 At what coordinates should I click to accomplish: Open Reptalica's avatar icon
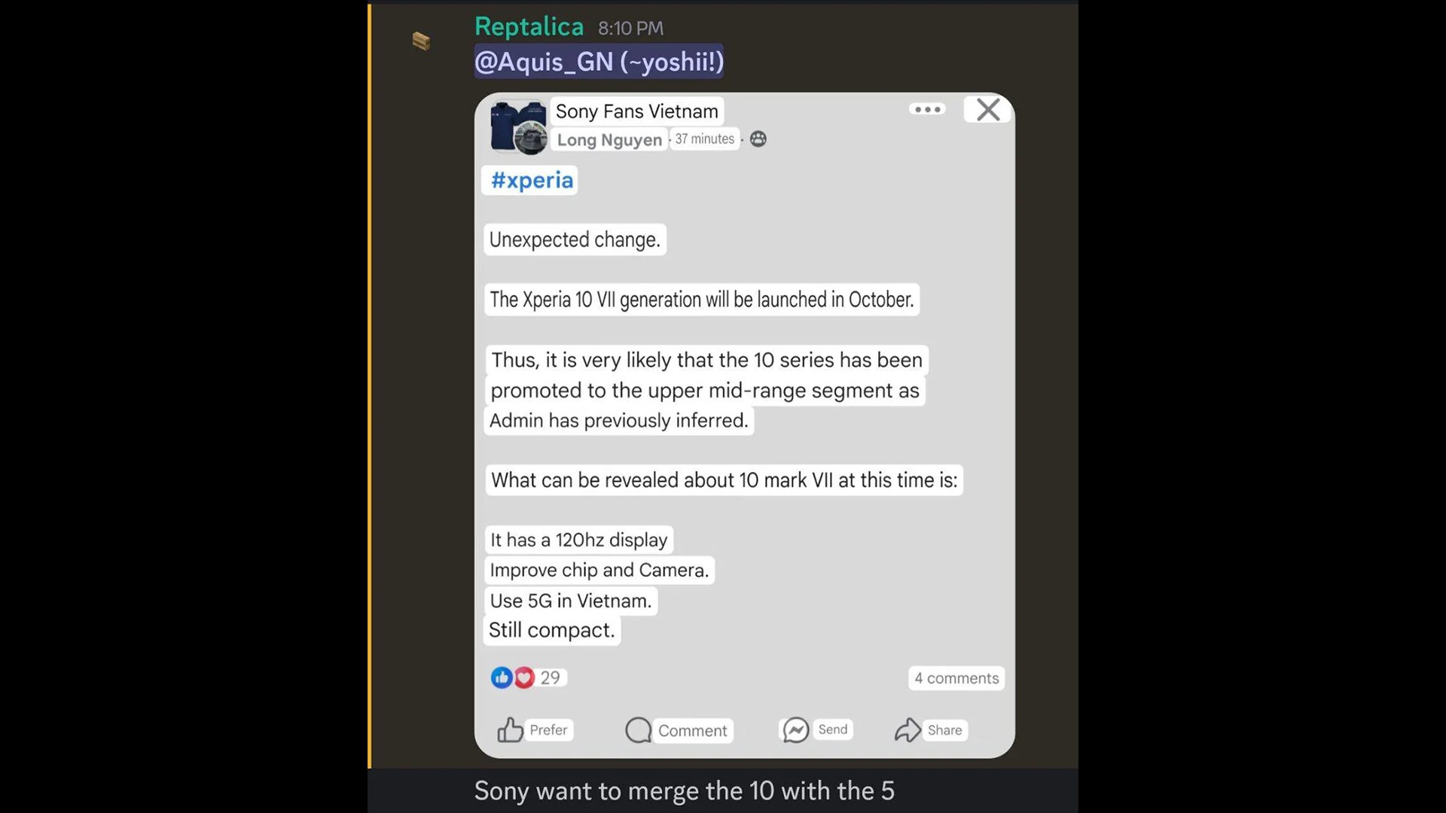(421, 41)
